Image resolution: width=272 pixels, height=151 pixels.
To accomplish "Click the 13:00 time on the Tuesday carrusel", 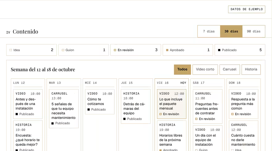I will [56, 98].
